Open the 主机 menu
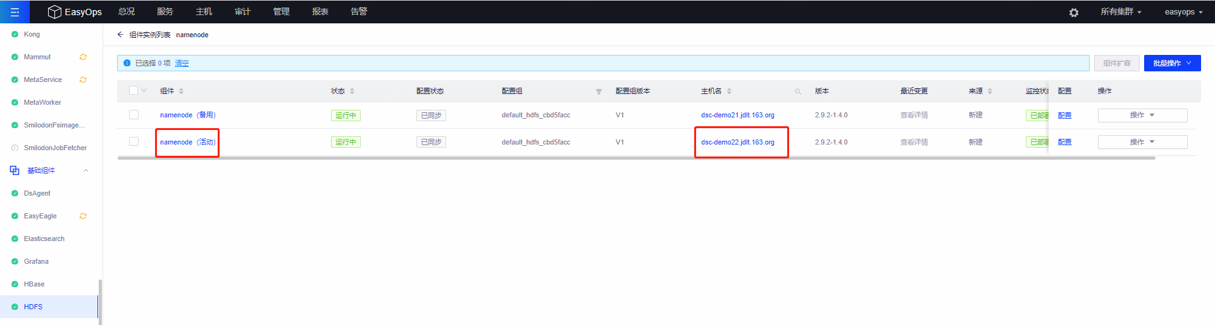Viewport: 1215px width, 325px height. 204,11
